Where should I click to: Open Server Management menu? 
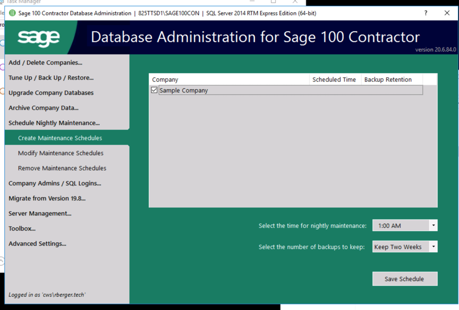point(40,213)
